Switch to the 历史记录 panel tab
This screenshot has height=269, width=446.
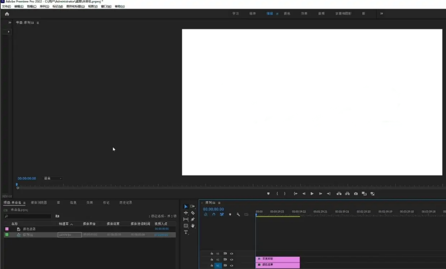[126, 203]
